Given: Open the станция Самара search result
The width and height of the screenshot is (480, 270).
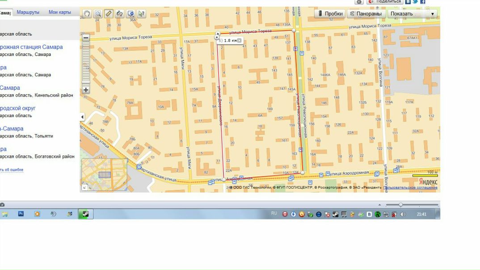Looking at the screenshot, I should [31, 47].
